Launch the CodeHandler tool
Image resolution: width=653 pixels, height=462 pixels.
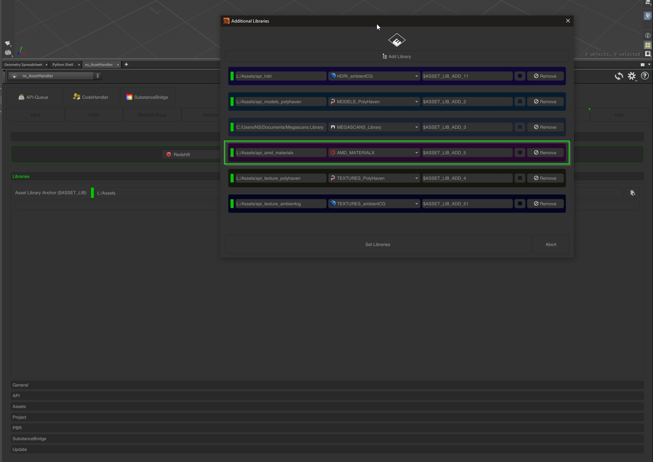click(x=91, y=97)
